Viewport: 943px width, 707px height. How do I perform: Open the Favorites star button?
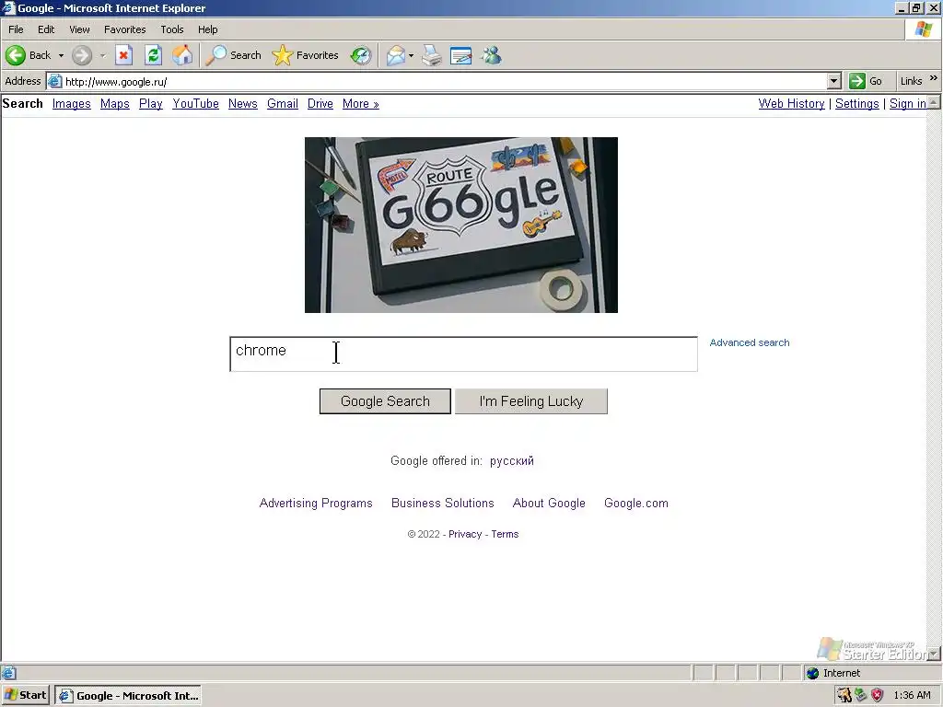tap(282, 55)
